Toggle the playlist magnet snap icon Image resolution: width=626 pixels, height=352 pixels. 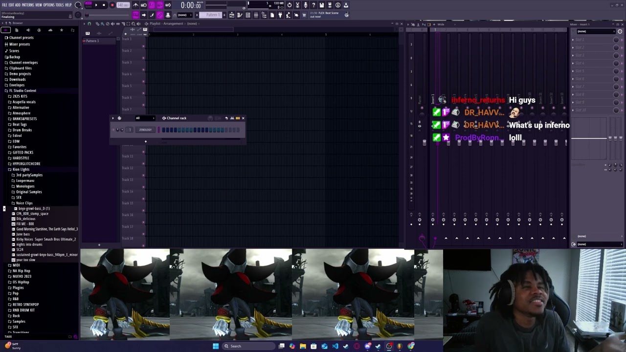click(x=89, y=23)
